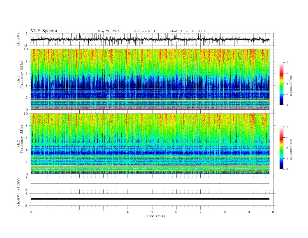Click the "ch.1(V)" waveform axis label

click(x=19, y=39)
